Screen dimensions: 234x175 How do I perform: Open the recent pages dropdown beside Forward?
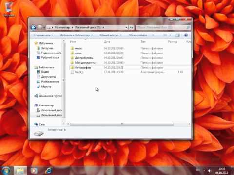pyautogui.click(x=44, y=27)
